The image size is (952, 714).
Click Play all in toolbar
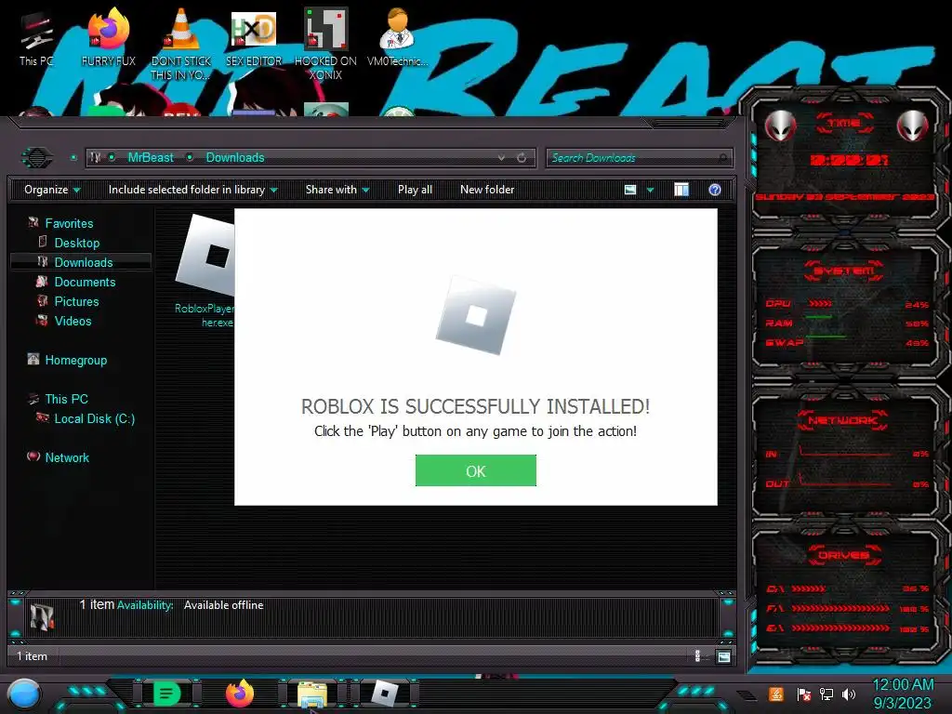[415, 190]
